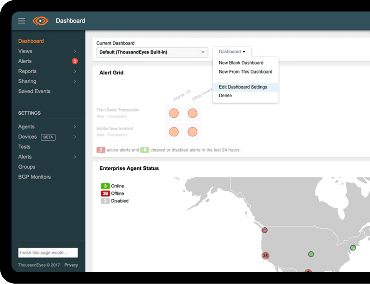Click TripIt Basic Transaction Office Canary alert circle
The image size is (370, 284).
click(x=192, y=113)
